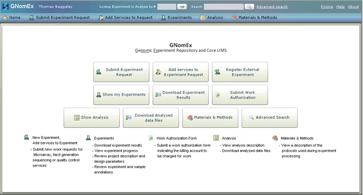
Task: Click the flask icon beside Experiments in the menu bar
Action: [163, 18]
